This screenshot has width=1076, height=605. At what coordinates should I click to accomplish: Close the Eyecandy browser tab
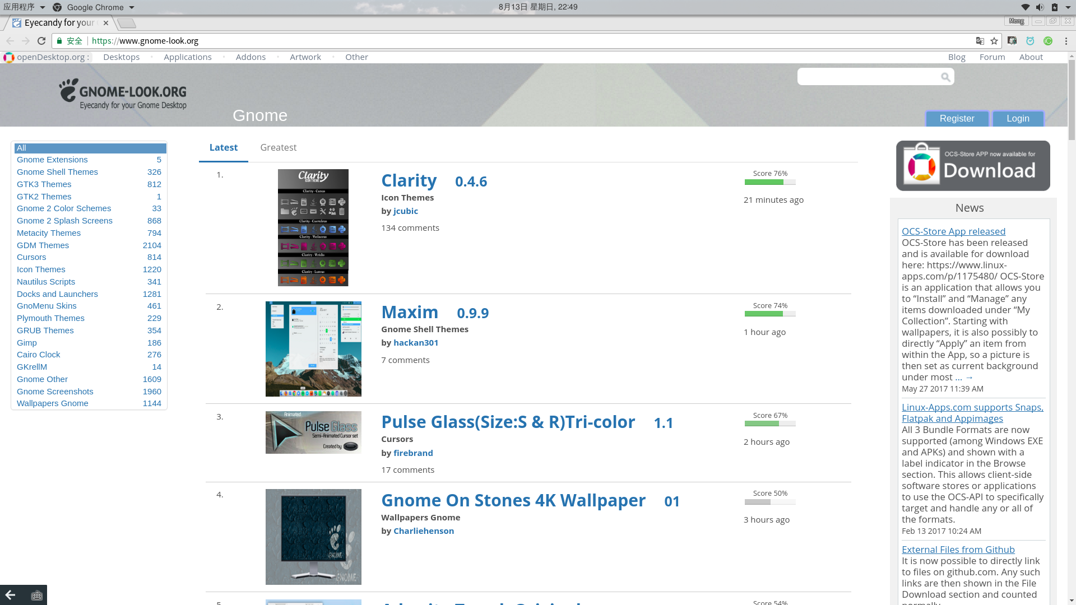click(106, 23)
